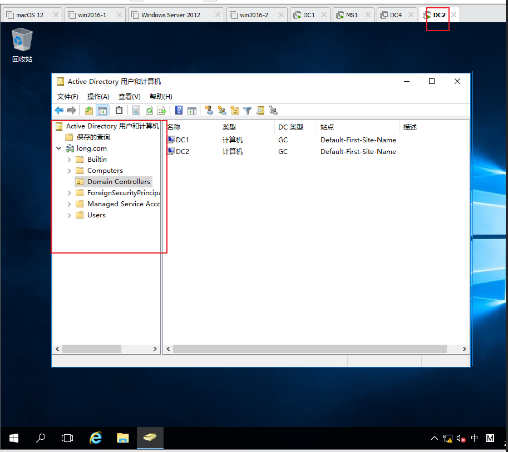Open the 操作(A) menu
Screen dimensions: 508x452
click(98, 97)
